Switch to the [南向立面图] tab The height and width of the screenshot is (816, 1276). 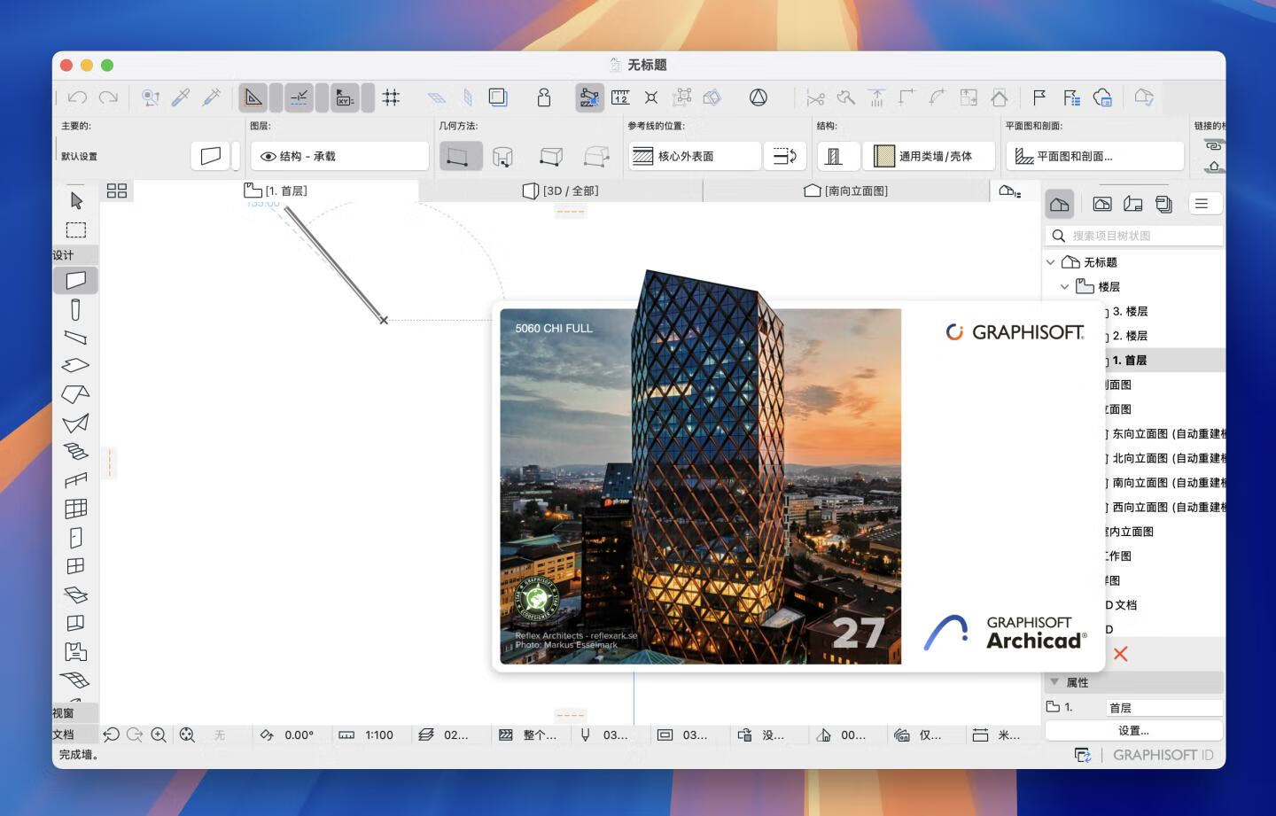(x=846, y=190)
